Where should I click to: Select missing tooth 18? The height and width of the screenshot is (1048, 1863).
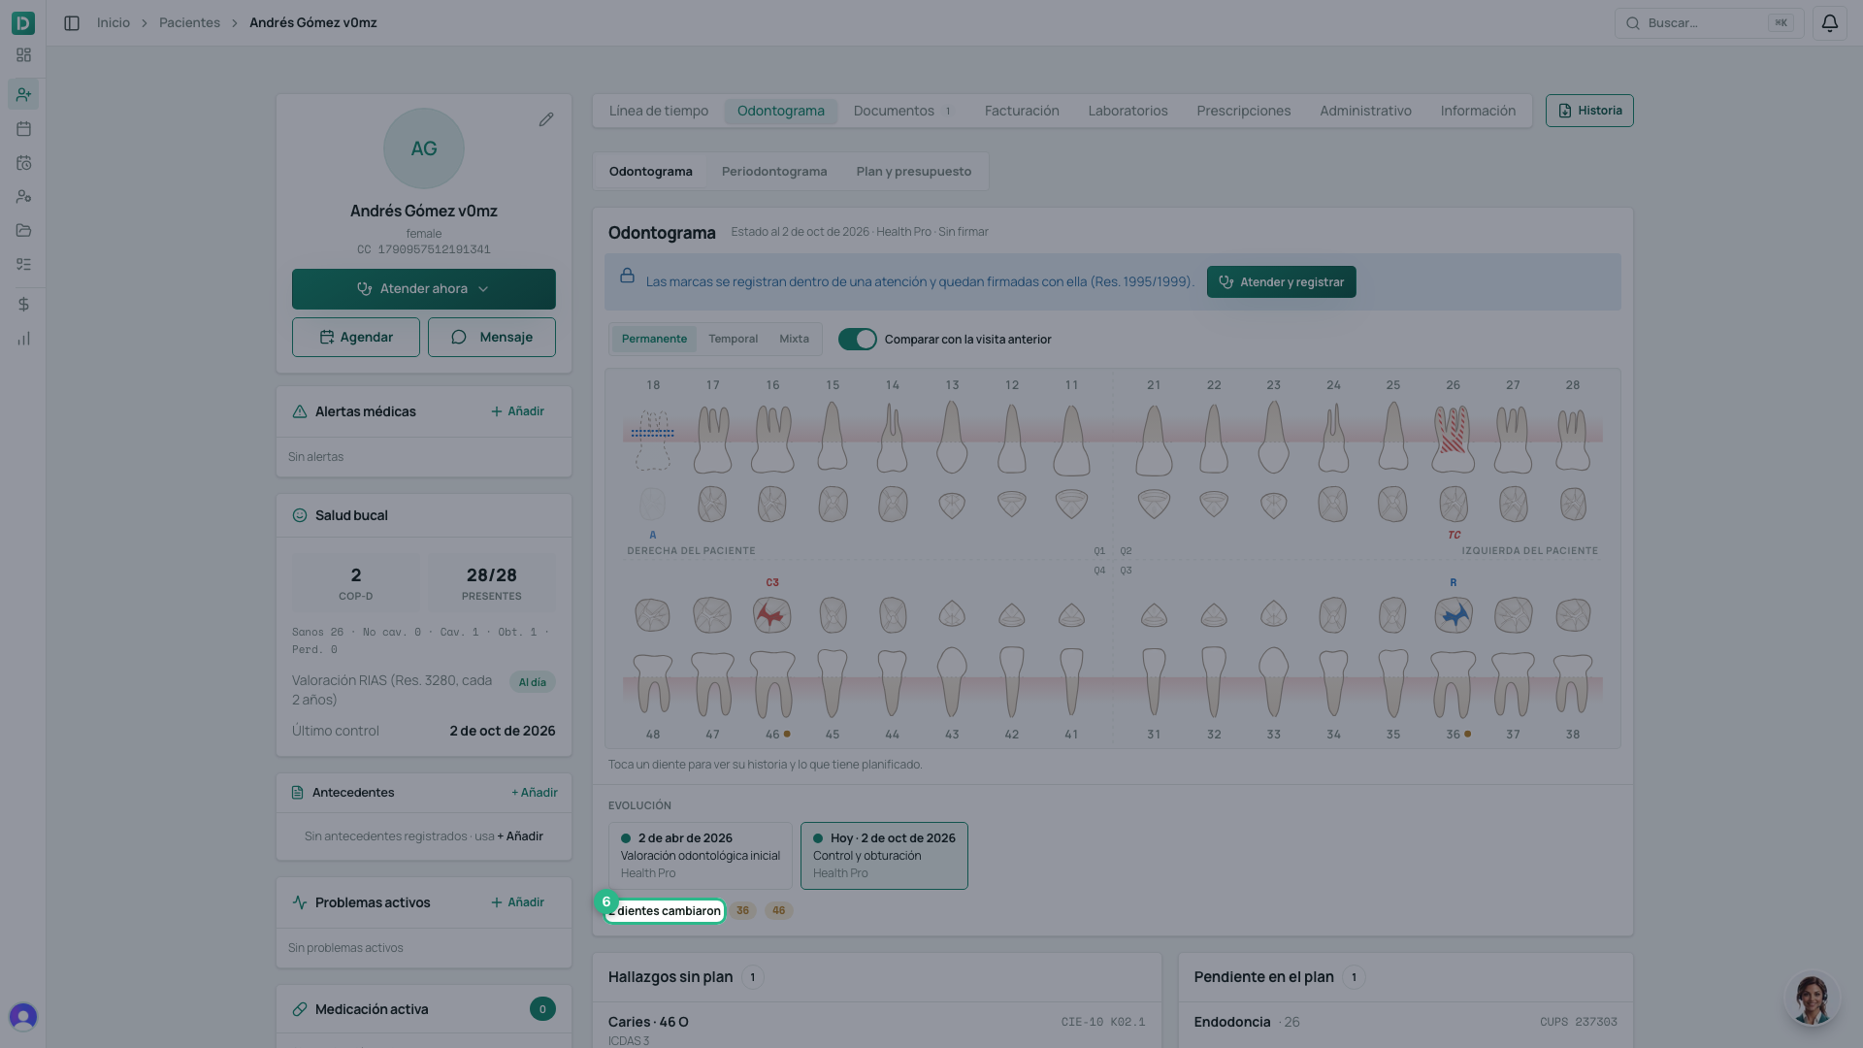(x=653, y=440)
